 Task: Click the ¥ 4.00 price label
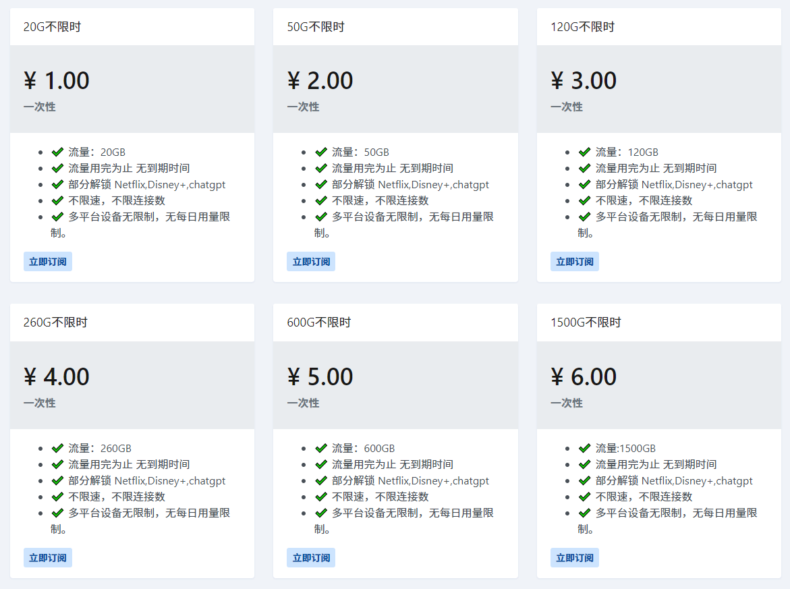[x=57, y=376]
